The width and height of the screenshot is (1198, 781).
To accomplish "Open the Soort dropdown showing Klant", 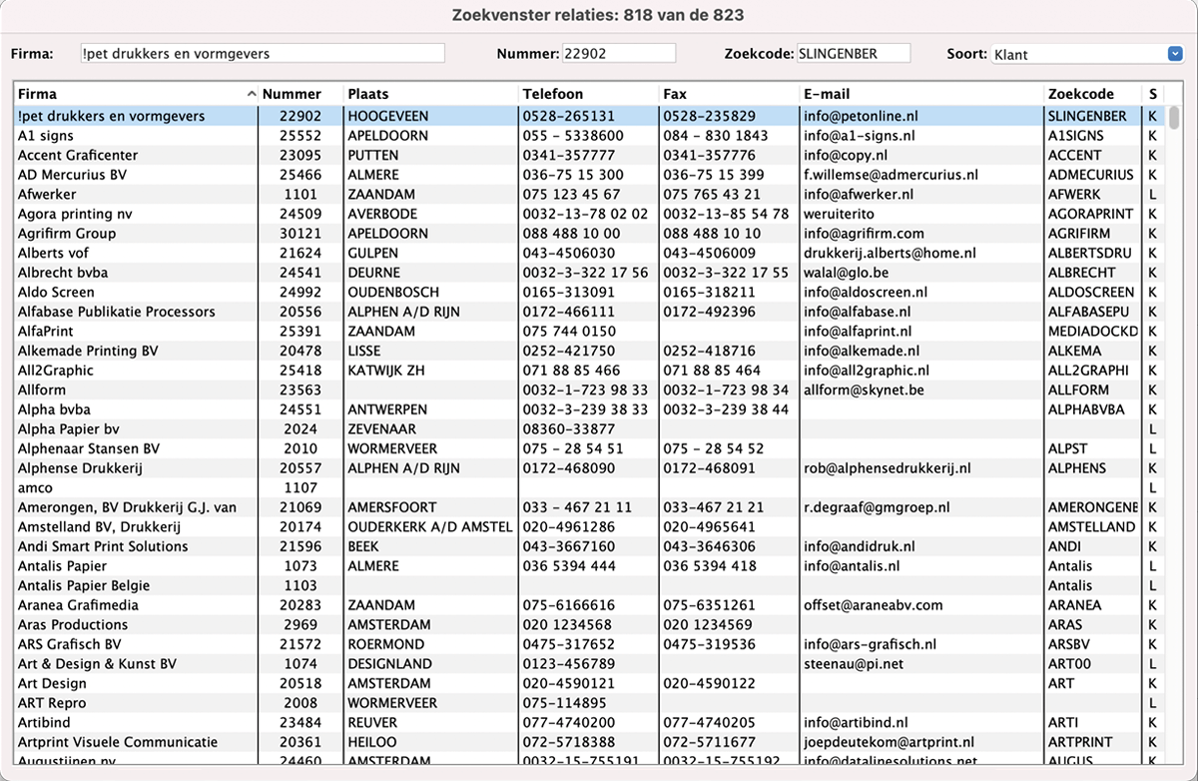I will coord(1086,54).
